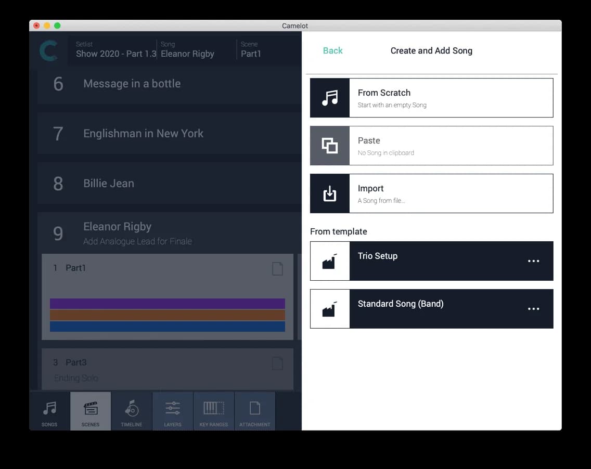Click the factory icon next to Trio Setup
This screenshot has width=591, height=469.
click(x=330, y=260)
